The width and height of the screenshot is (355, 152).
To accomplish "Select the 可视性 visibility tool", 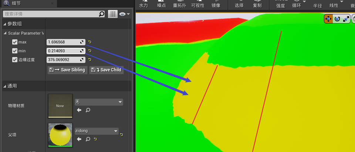I will (197, 4).
